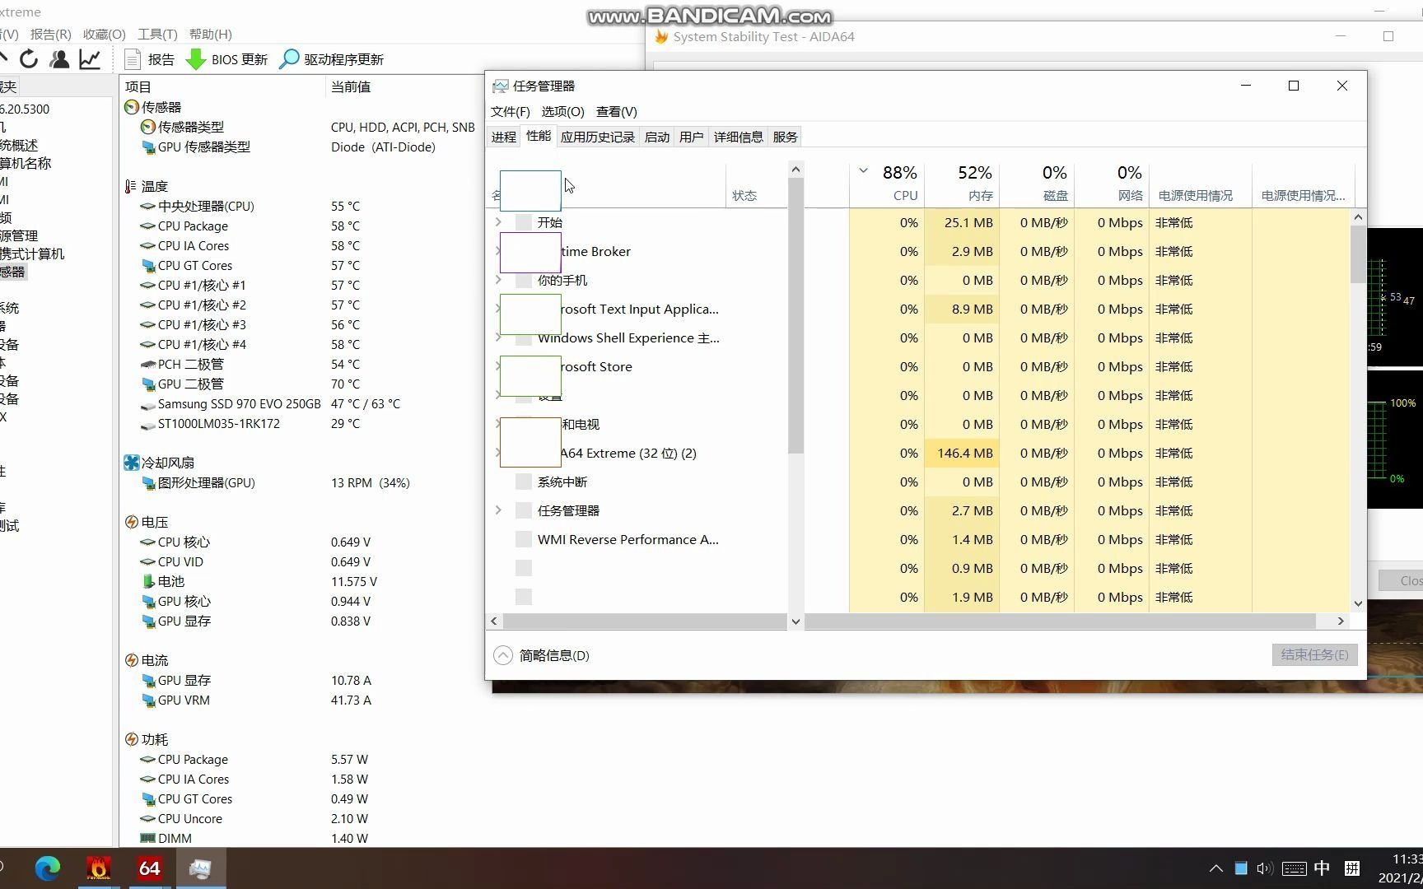Expand the AIDA64 Extreme (32位) process entry

[497, 453]
